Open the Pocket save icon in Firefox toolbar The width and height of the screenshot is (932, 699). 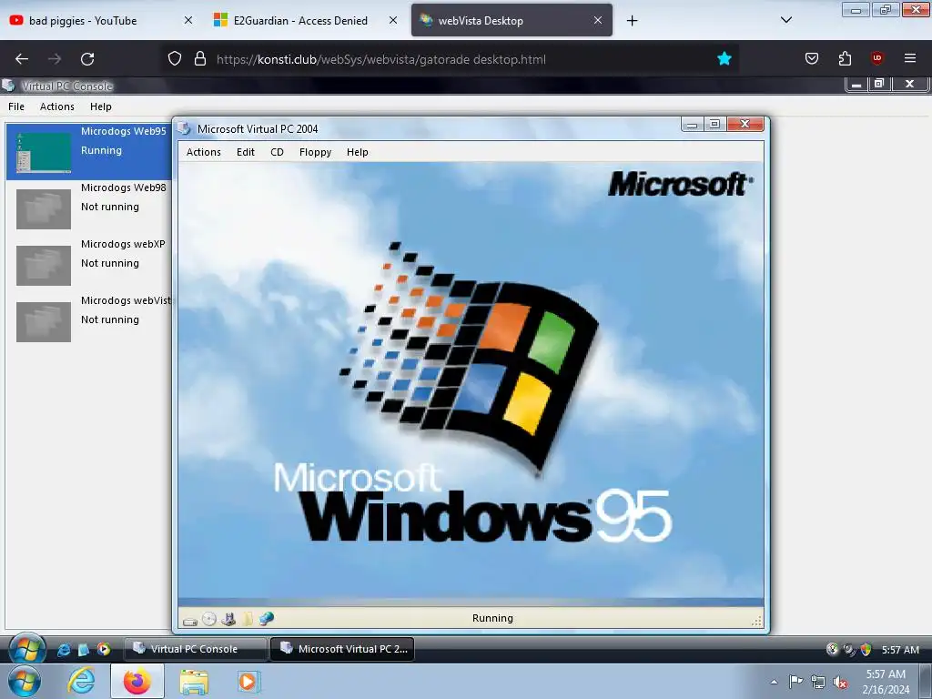811,58
